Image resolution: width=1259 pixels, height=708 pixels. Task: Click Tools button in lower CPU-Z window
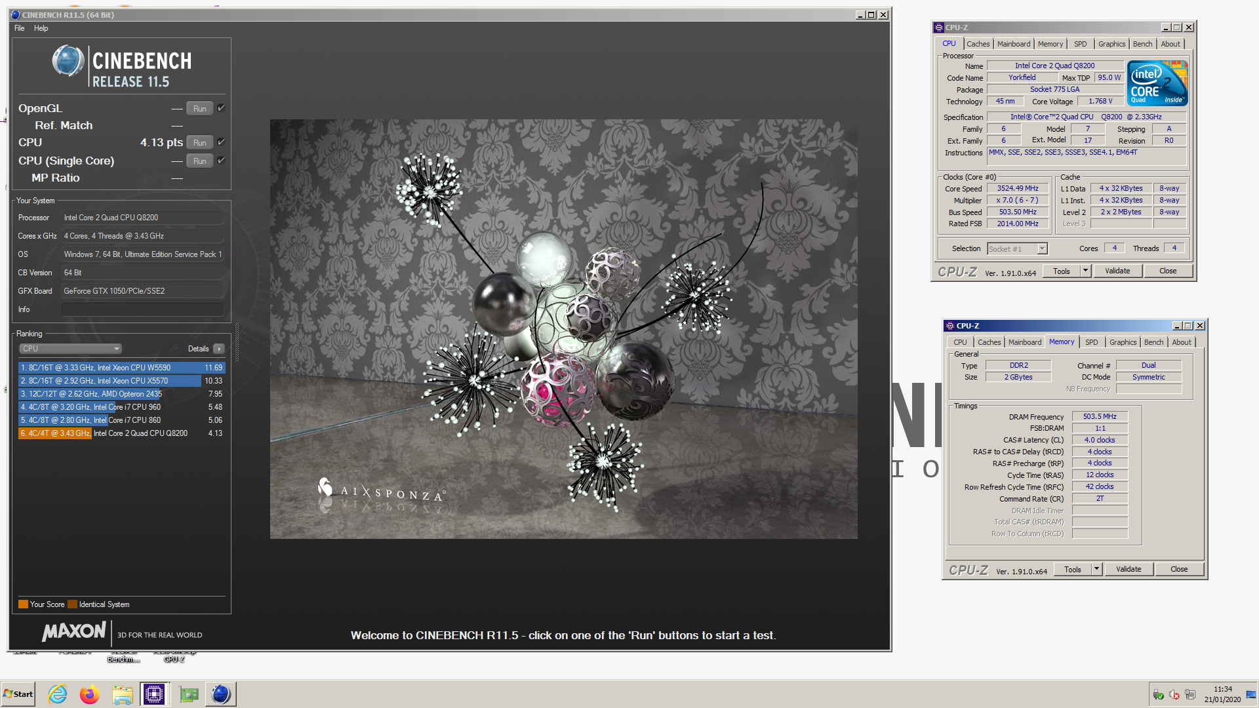click(x=1072, y=570)
